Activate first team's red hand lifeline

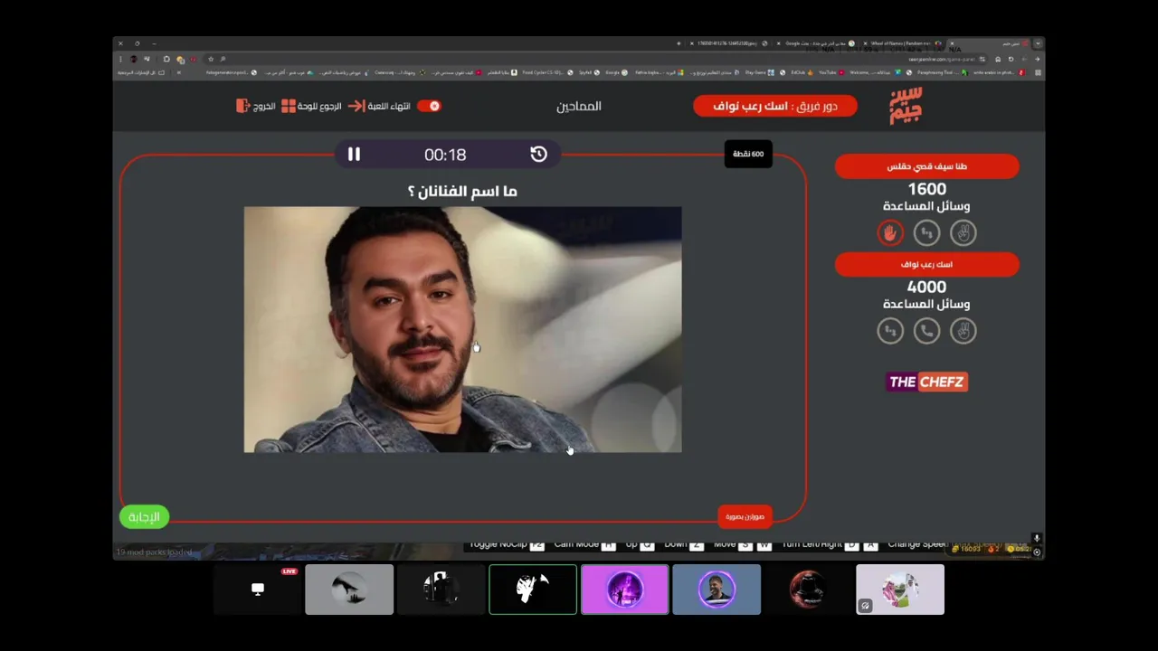pos(890,233)
